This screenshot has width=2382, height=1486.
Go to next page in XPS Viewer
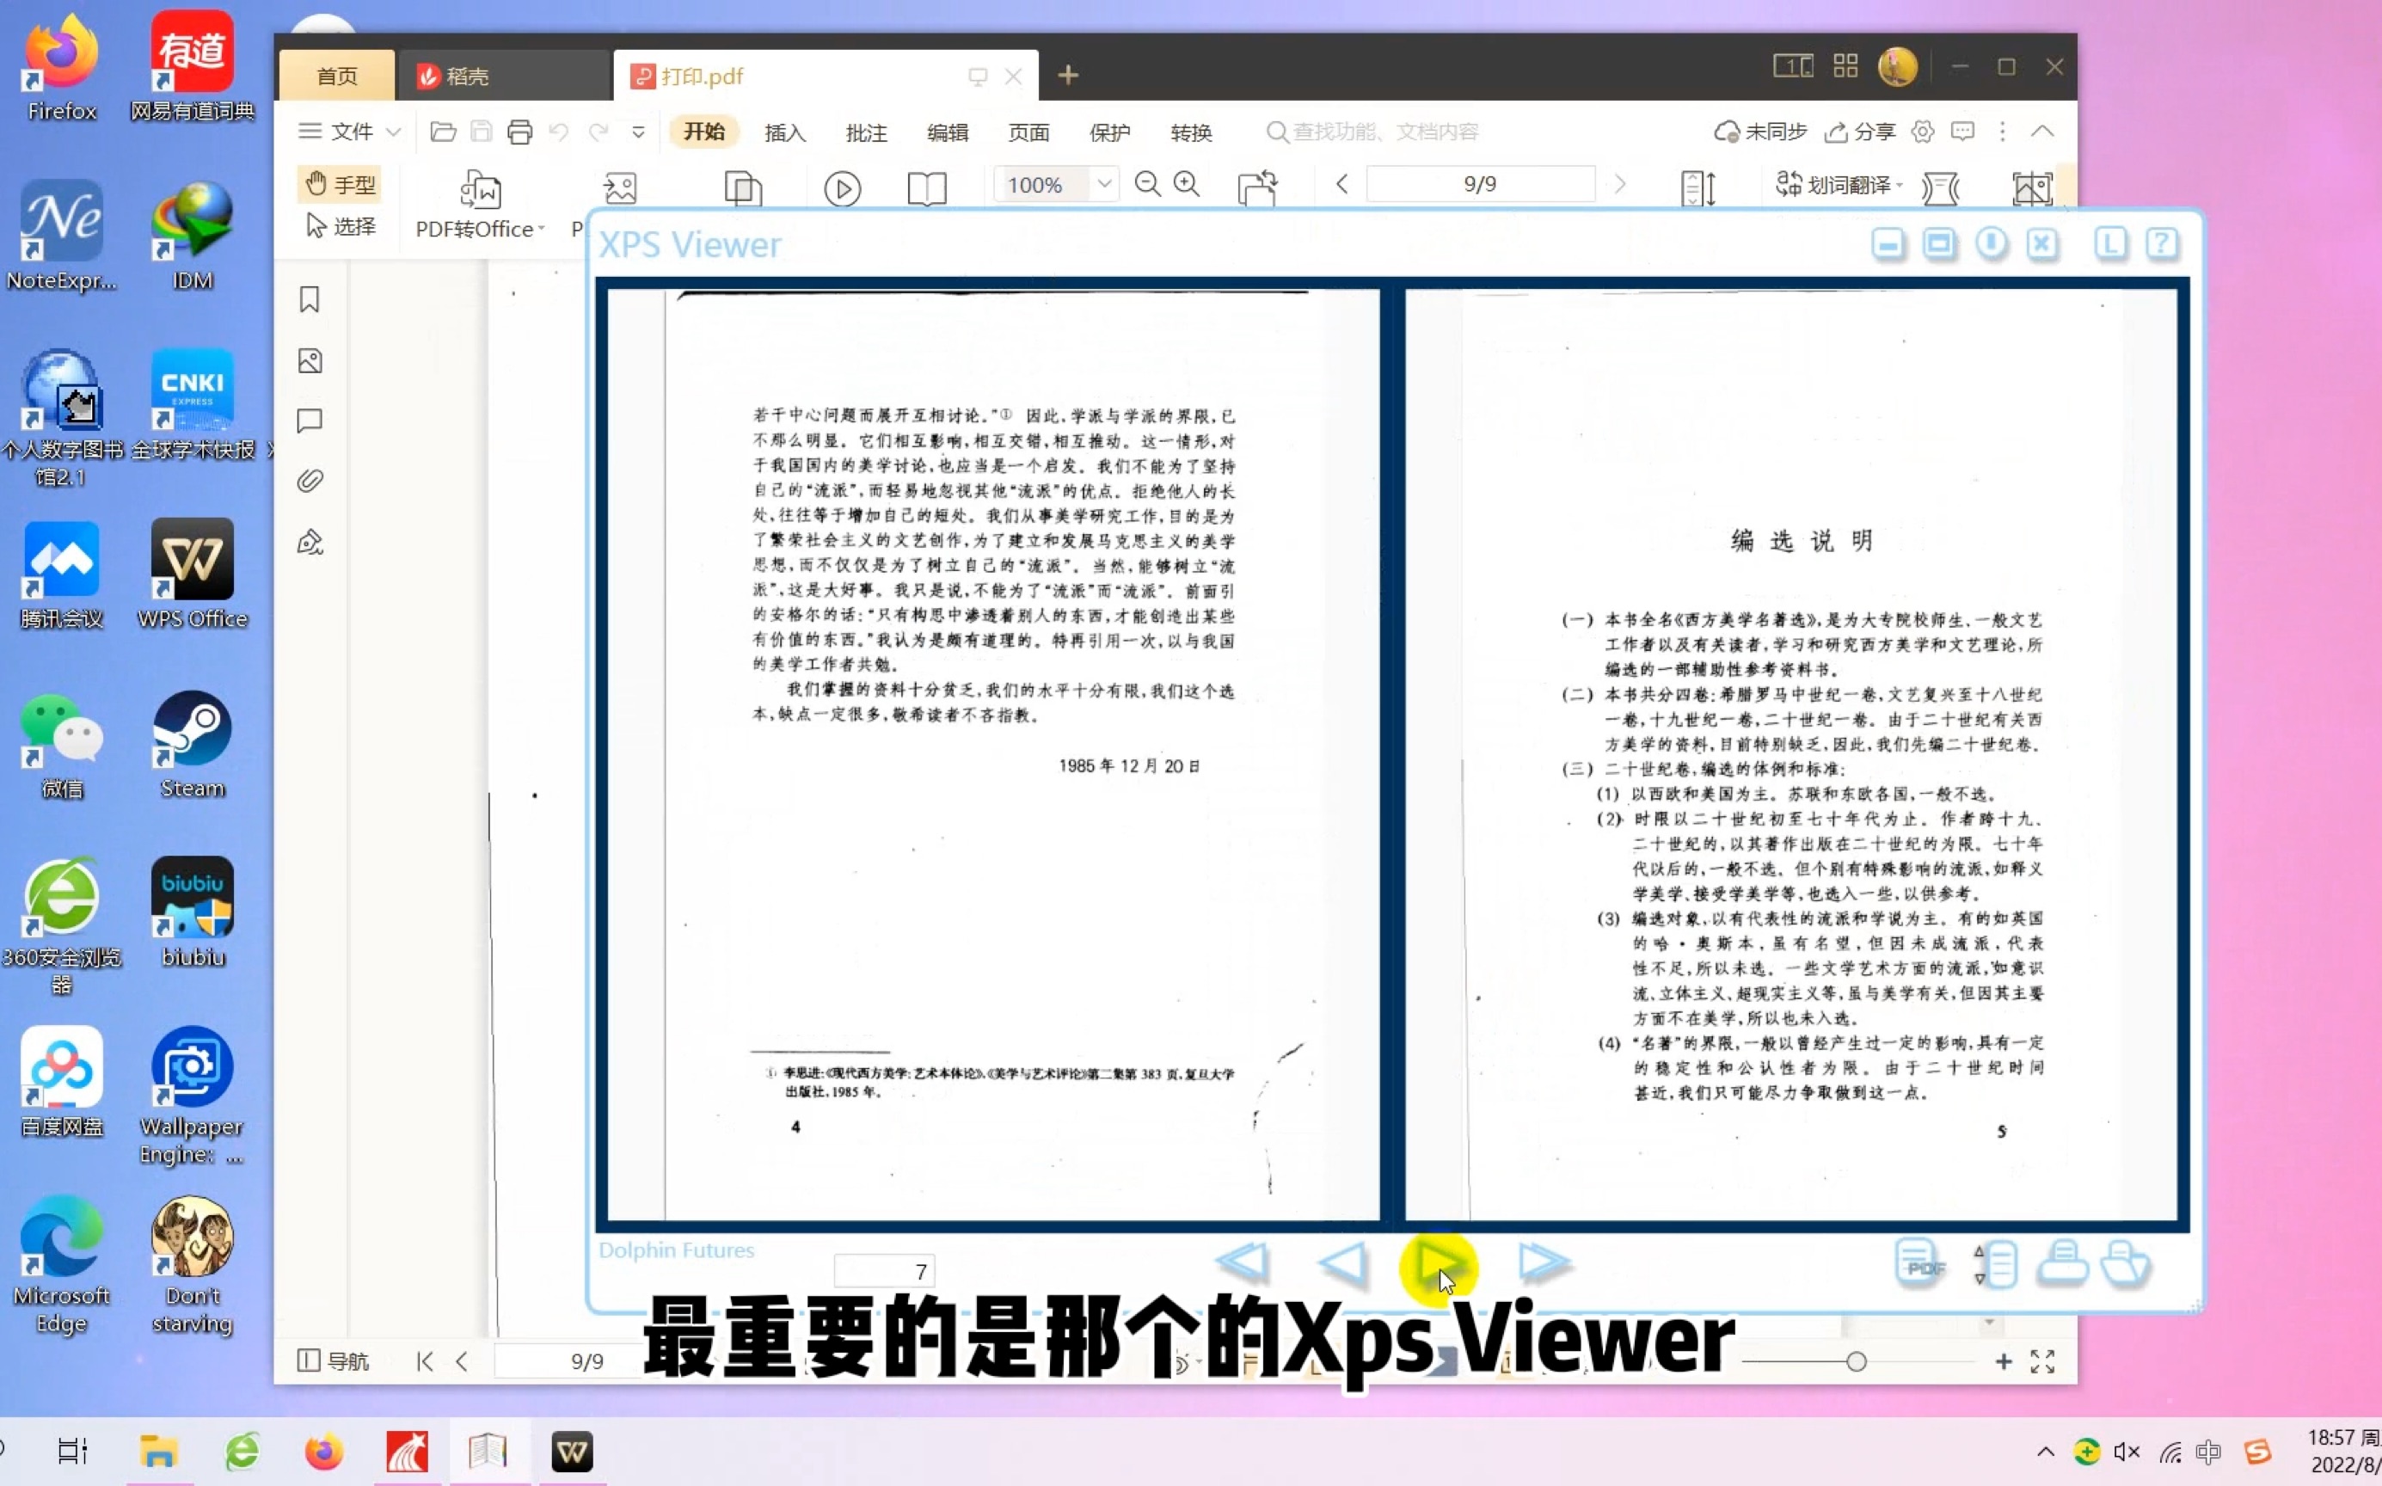point(1439,1264)
